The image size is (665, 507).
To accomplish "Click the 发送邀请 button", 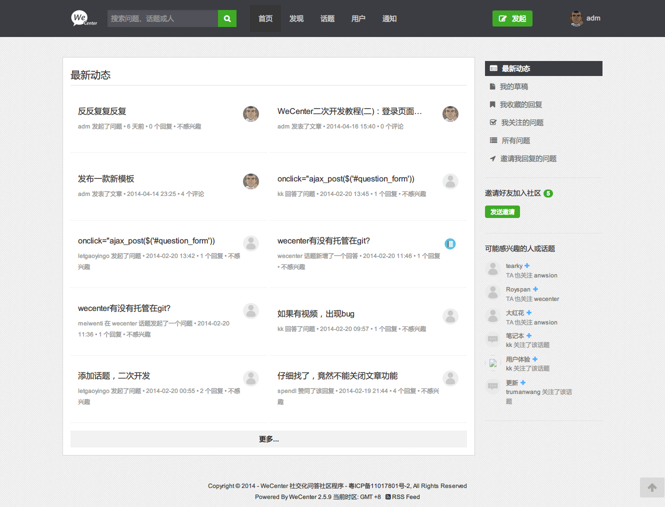I will click(502, 212).
